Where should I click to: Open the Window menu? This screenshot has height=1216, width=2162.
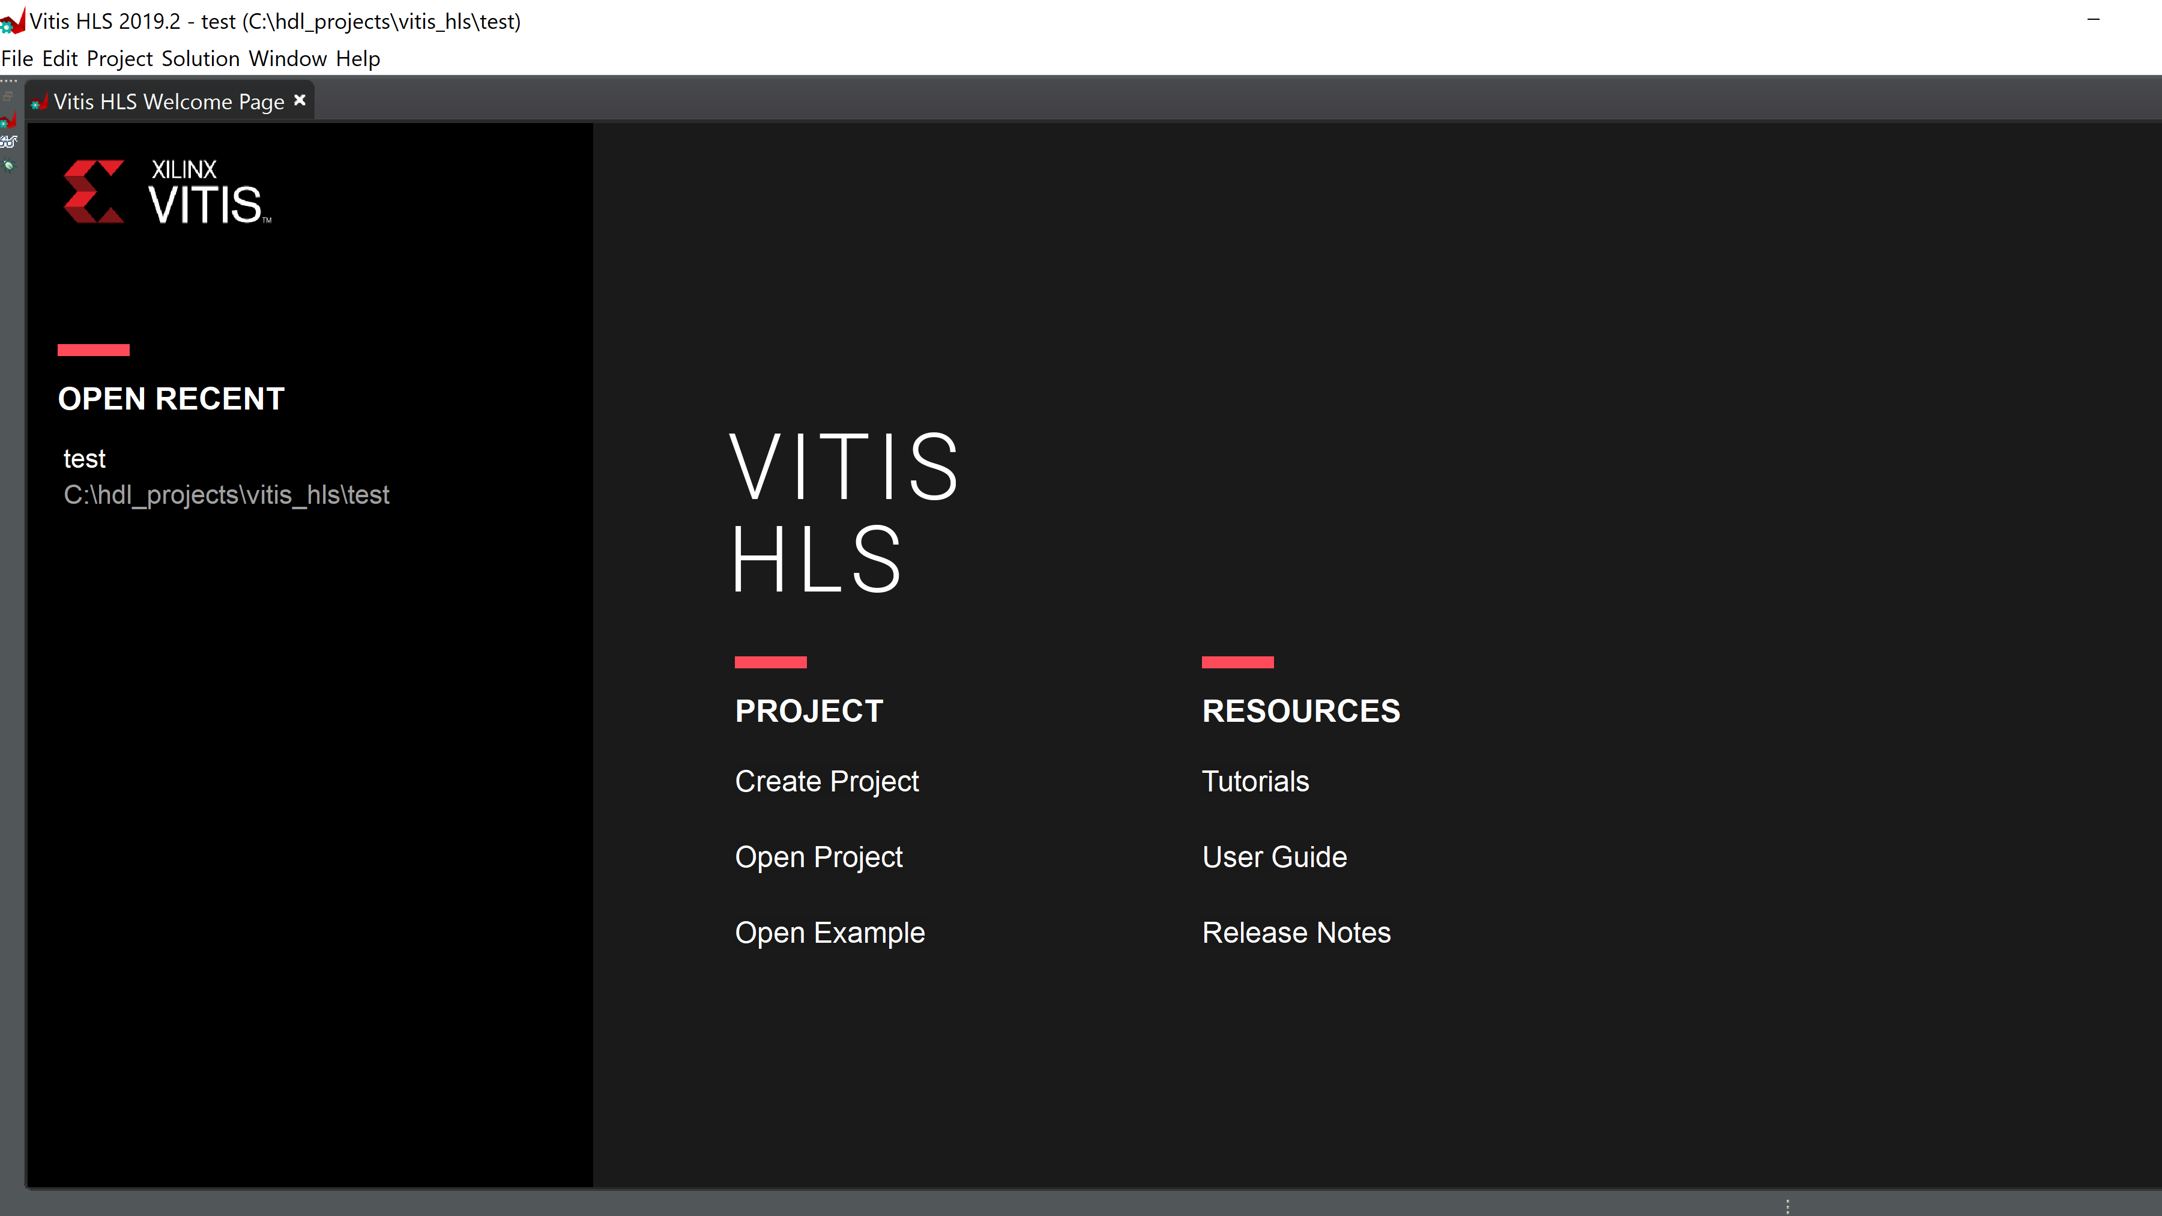[x=288, y=59]
